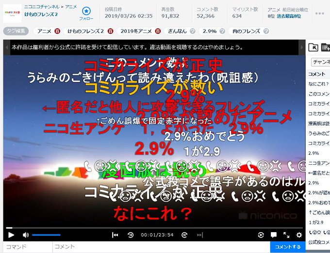Click the コメント input field
Viewport: 330px width, 253px height.
click(x=161, y=247)
